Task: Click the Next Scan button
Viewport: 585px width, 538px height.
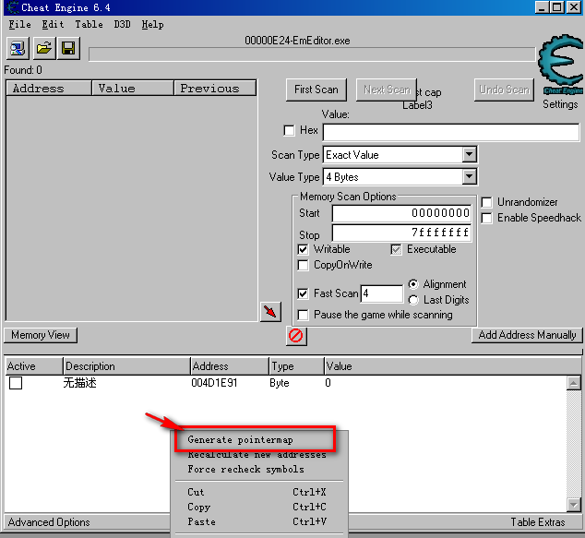Action: tap(387, 90)
